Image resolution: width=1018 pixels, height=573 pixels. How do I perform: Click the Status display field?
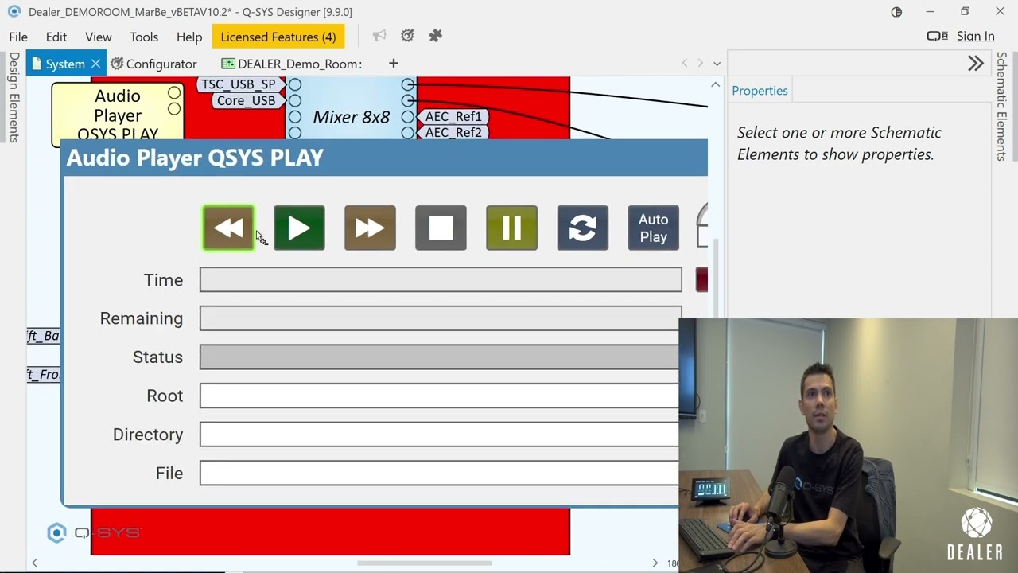click(440, 357)
